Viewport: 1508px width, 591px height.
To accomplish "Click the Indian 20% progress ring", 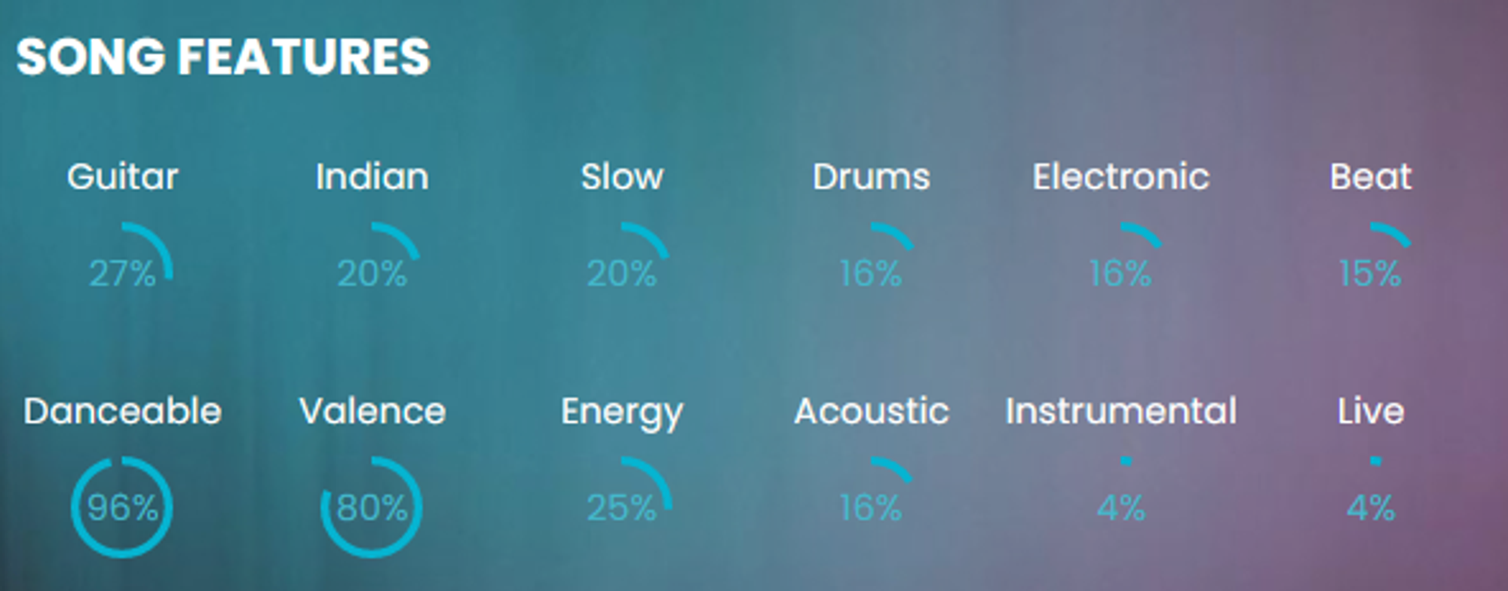I will (x=372, y=273).
